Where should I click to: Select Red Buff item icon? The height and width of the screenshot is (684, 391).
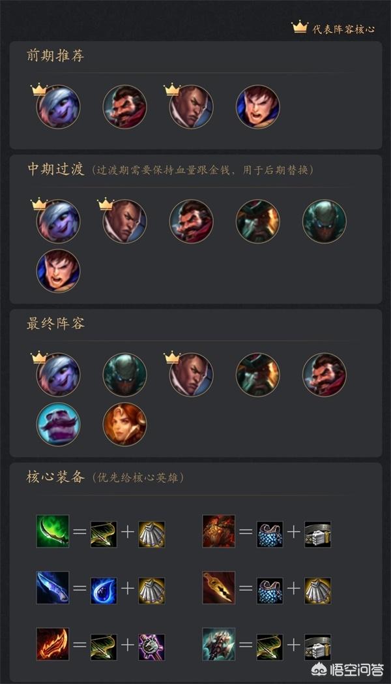click(53, 644)
